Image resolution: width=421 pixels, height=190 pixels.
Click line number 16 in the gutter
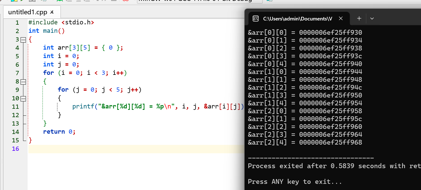click(x=16, y=149)
